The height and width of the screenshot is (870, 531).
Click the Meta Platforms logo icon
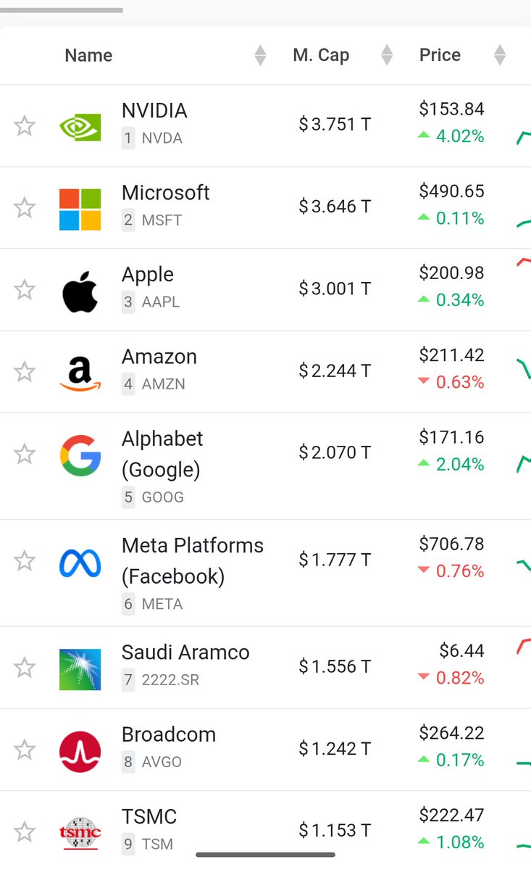(x=80, y=562)
